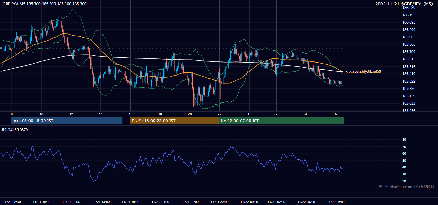Screen dimensions: 438x205
Task: Click hour label 14 under the price chart
Action: tap(101, 114)
